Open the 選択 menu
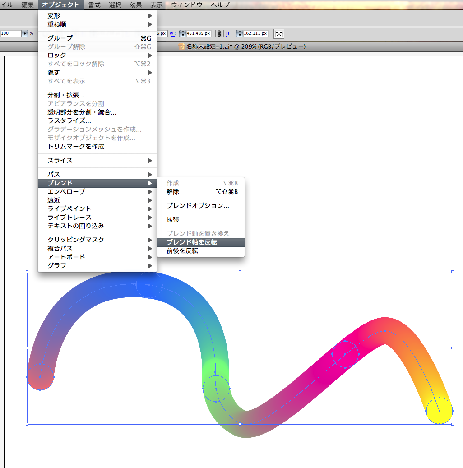The width and height of the screenshot is (463, 468). 115,5
